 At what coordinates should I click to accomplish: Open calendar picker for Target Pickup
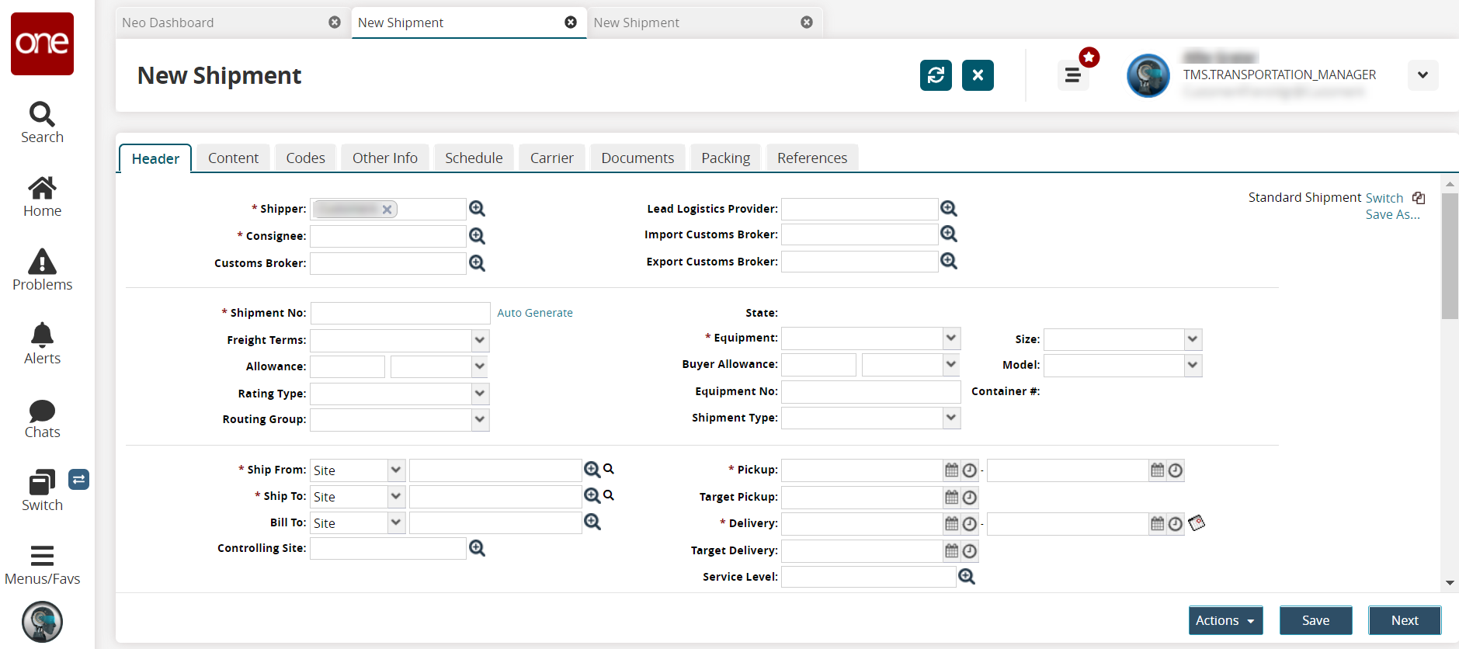[x=951, y=497]
